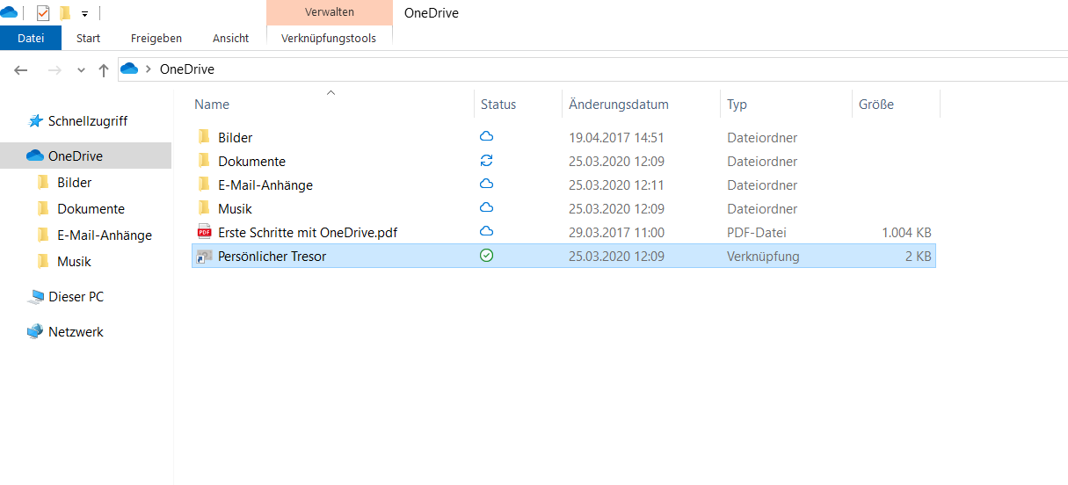The height and width of the screenshot is (485, 1068).
Task: Click cloud status icon for the PDF file
Action: click(486, 231)
